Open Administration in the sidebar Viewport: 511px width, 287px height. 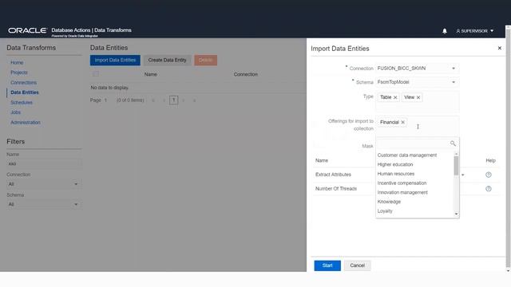26,123
